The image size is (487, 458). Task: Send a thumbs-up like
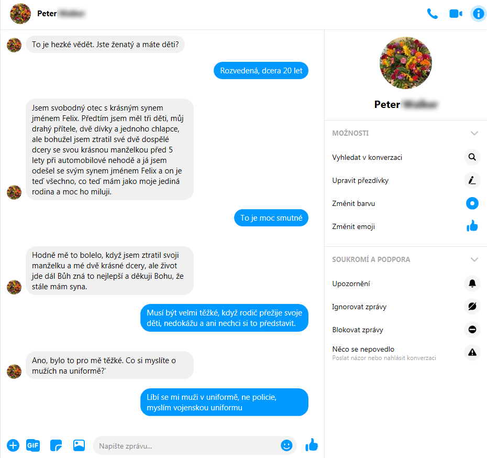[312, 445]
